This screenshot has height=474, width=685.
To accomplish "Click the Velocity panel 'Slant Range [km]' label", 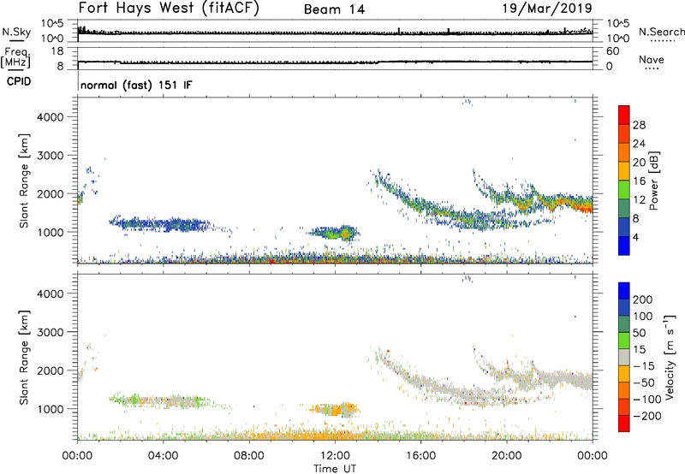I will click(x=24, y=358).
